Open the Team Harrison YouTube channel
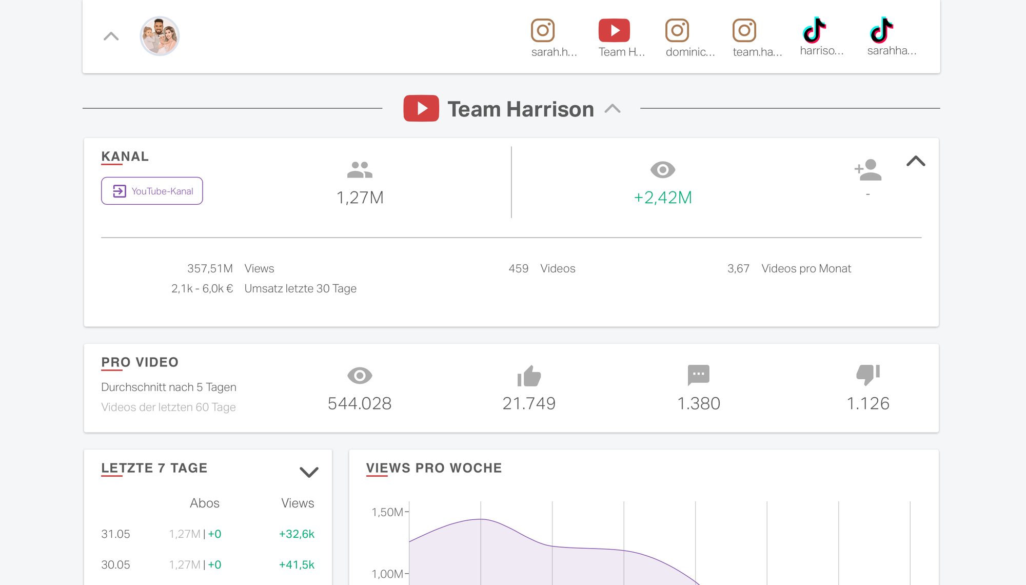The height and width of the screenshot is (585, 1026). (152, 190)
